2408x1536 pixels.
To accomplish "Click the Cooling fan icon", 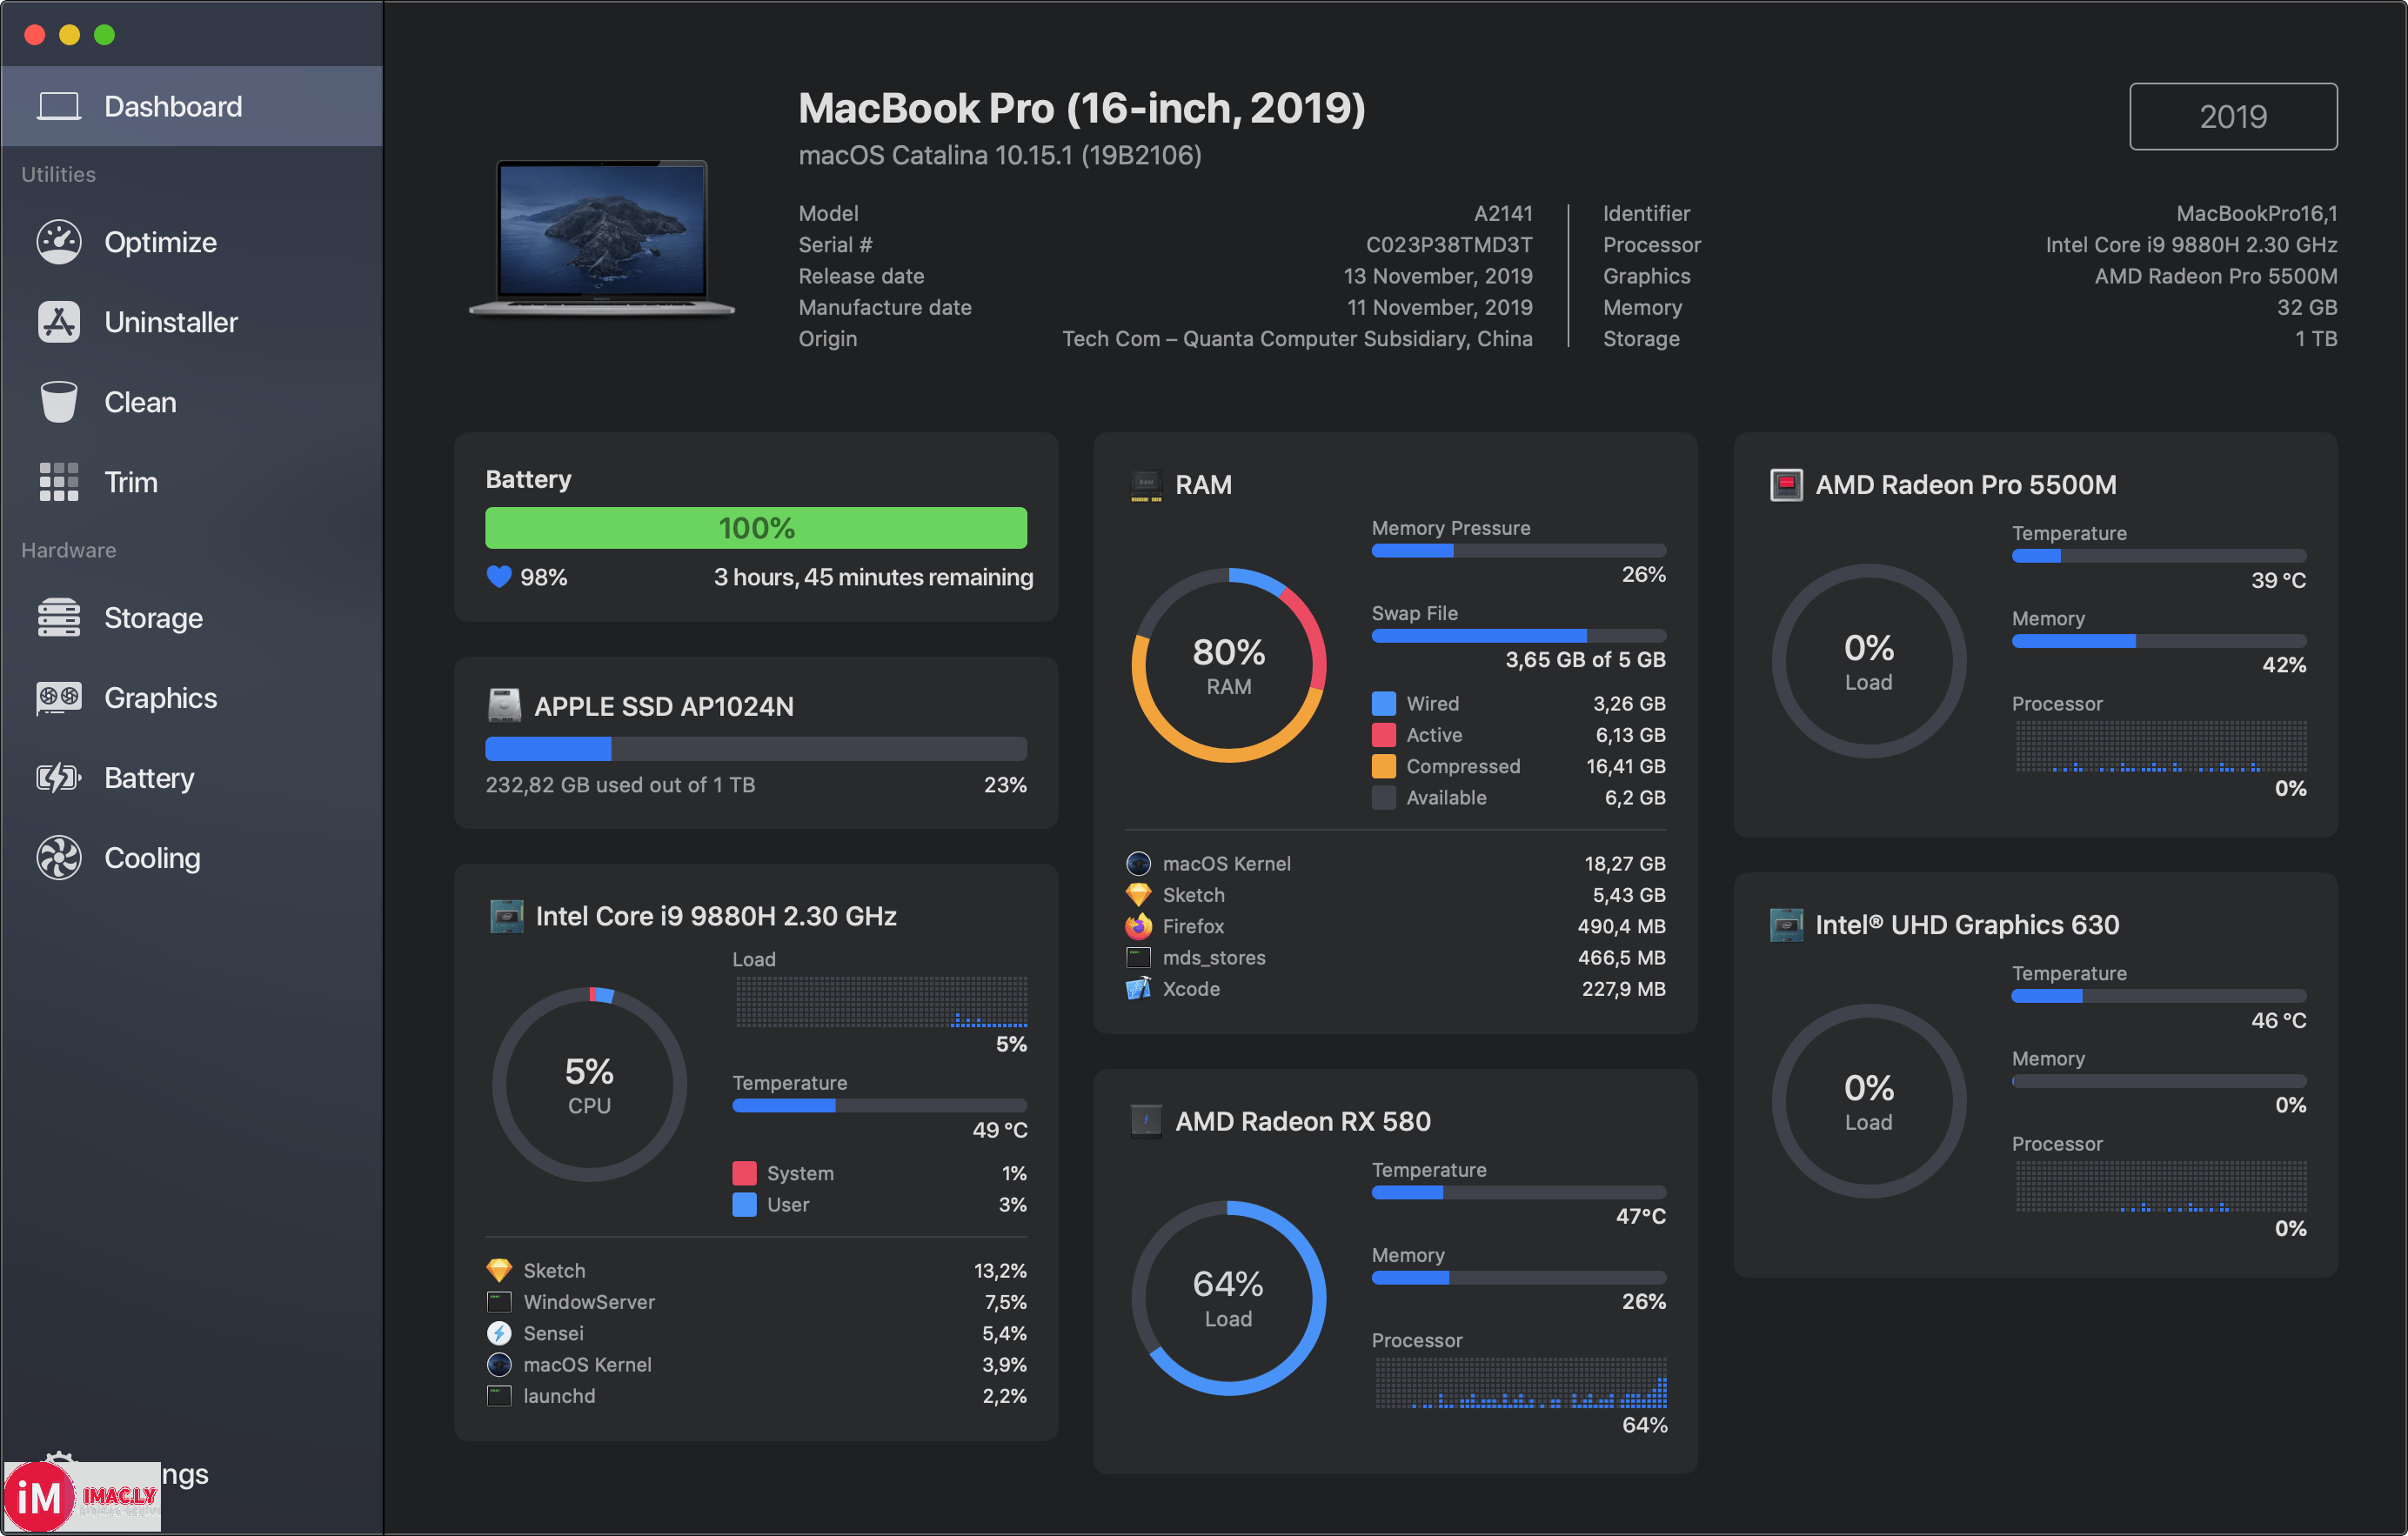I will pyautogui.click(x=59, y=858).
